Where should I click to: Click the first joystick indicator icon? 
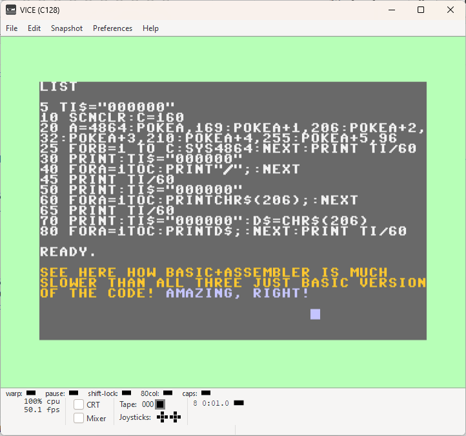click(162, 417)
